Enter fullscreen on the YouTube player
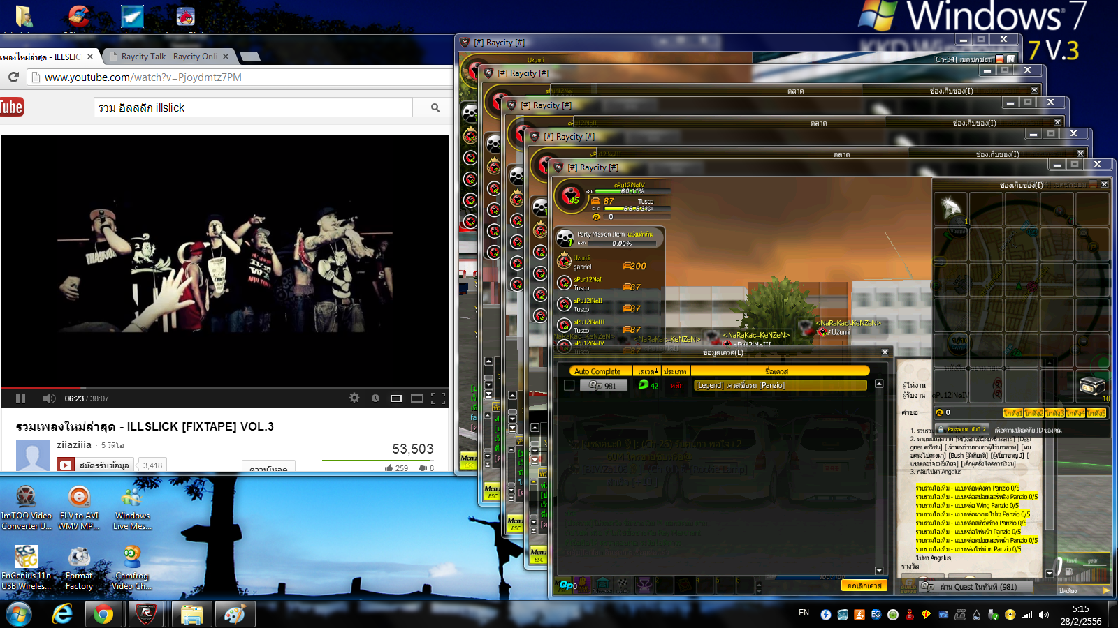 click(x=438, y=398)
